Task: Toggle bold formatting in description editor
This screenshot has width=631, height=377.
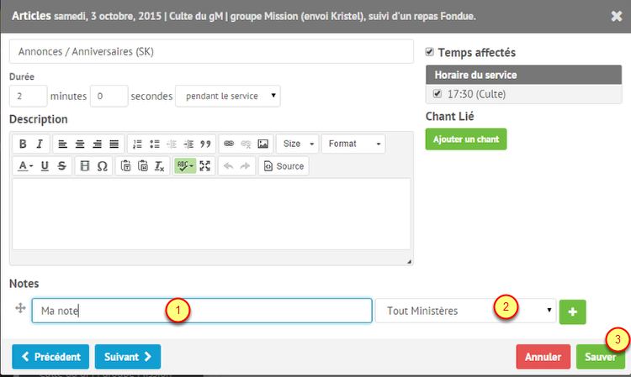Action: (x=23, y=144)
